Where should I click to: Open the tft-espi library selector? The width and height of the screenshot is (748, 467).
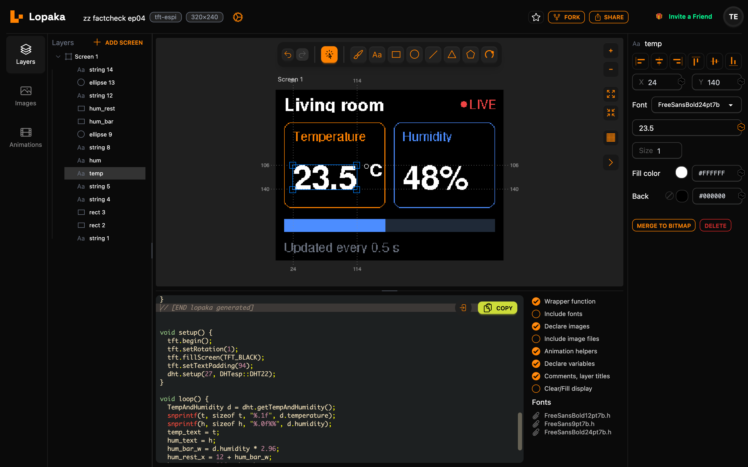coord(166,17)
